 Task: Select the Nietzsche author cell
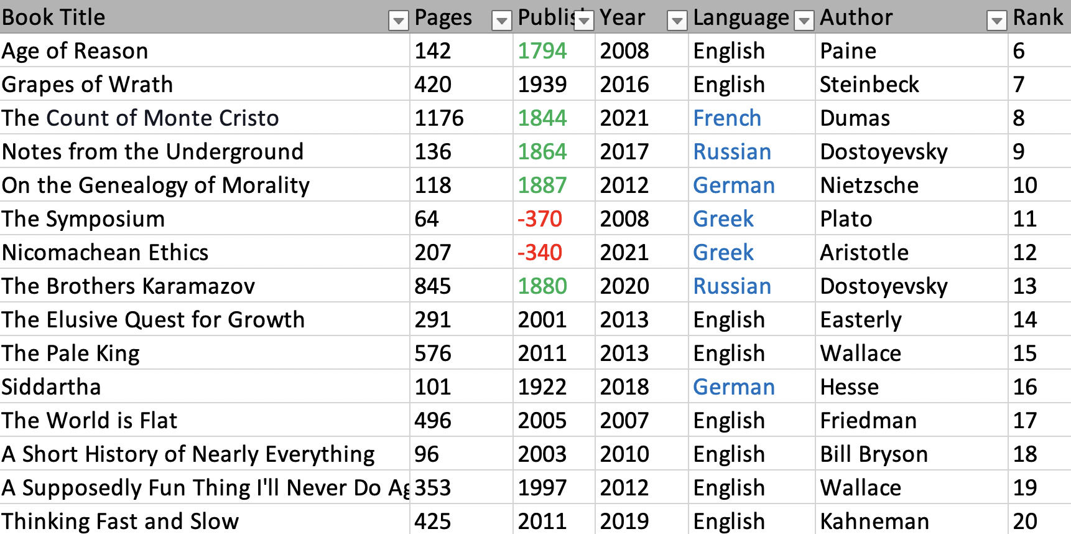coord(869,185)
